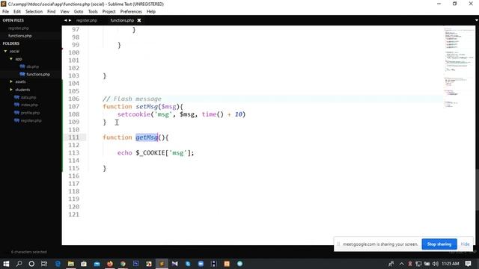Click line number 107 in gutter

pos(73,106)
